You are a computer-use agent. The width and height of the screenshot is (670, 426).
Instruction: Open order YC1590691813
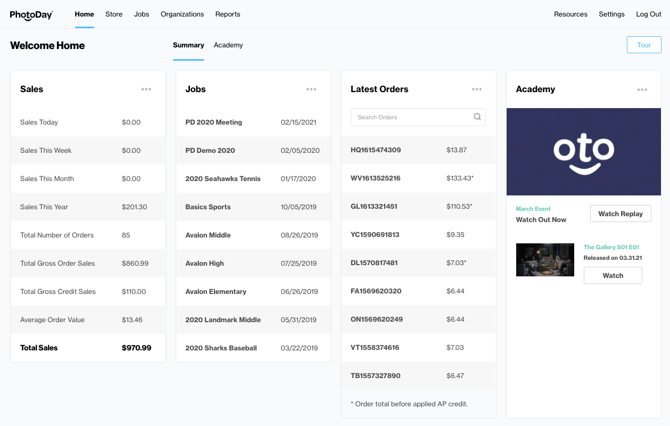[x=375, y=234]
